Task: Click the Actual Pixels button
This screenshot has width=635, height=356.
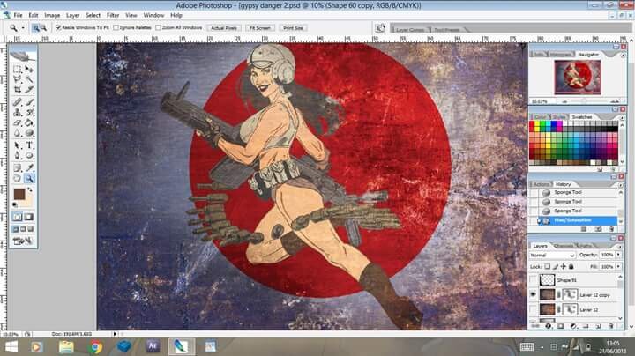Action: 224,28
